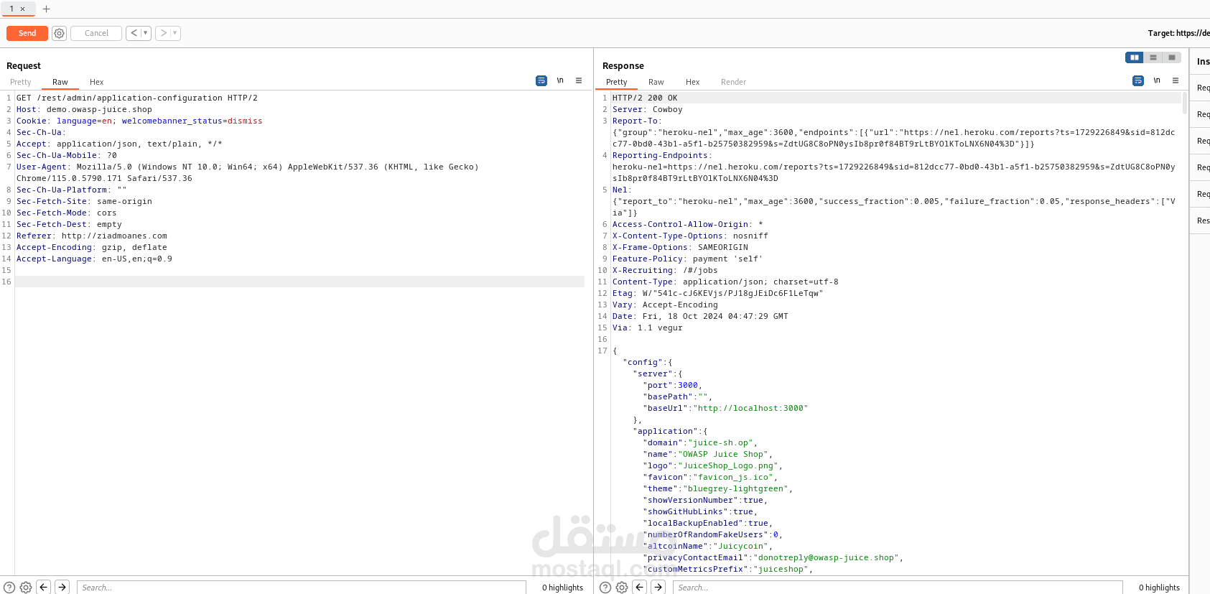
Task: Click X-Recruiting: /#/jobs header
Action: 665,270
